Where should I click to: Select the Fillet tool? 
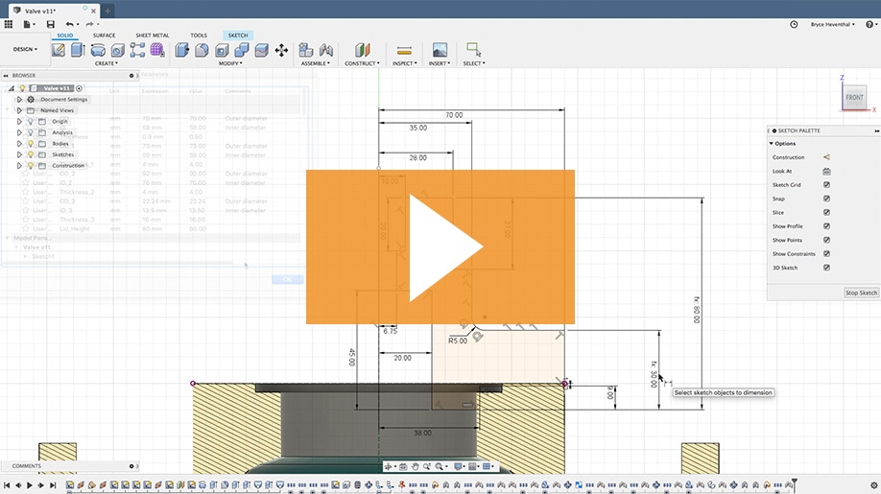pyautogui.click(x=202, y=50)
